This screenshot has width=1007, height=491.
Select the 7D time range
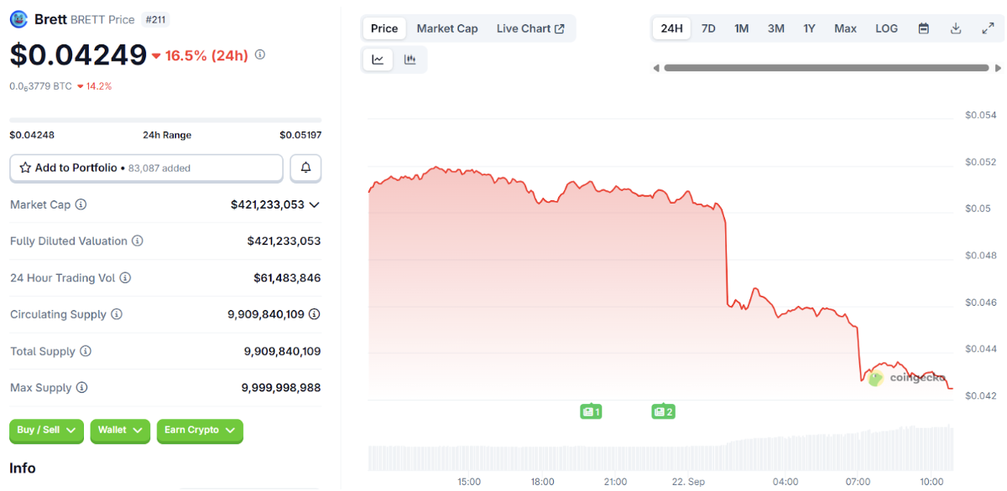pyautogui.click(x=708, y=28)
